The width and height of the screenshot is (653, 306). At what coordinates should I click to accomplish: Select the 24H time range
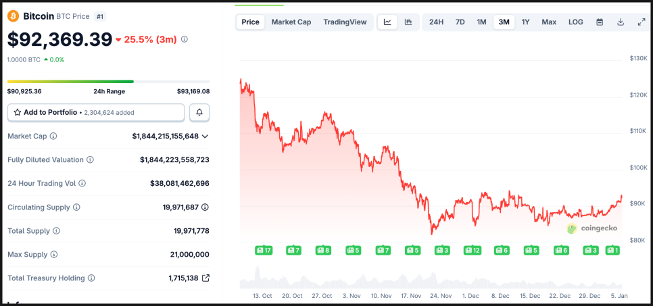coord(437,22)
